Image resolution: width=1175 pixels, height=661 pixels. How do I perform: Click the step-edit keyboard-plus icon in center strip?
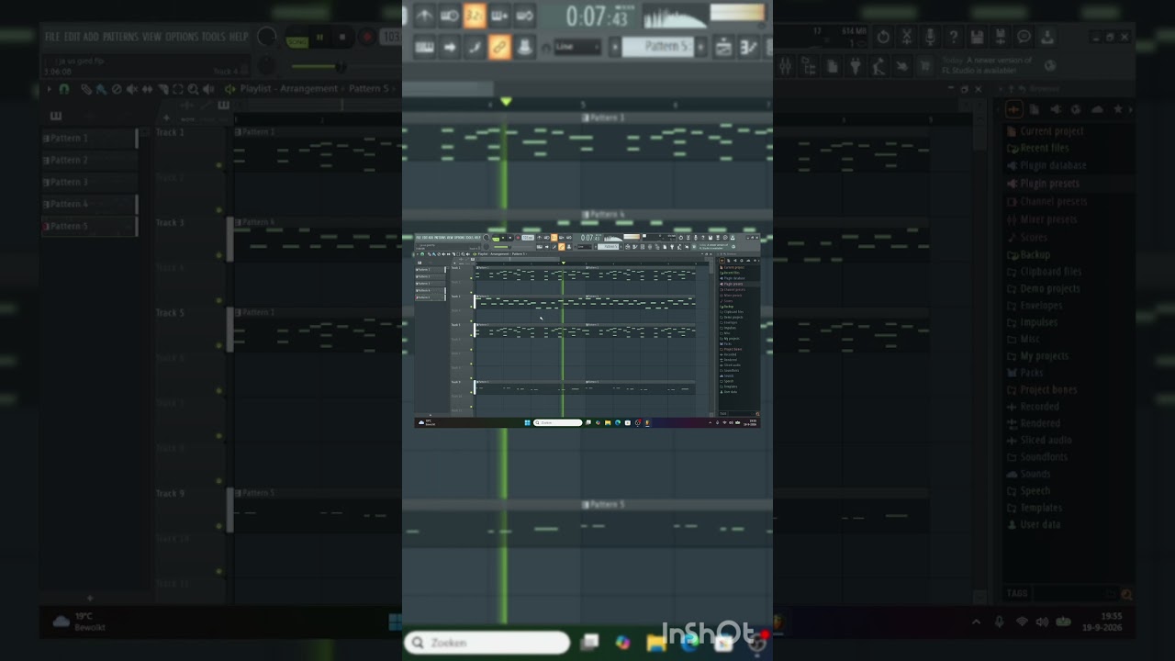(499, 15)
